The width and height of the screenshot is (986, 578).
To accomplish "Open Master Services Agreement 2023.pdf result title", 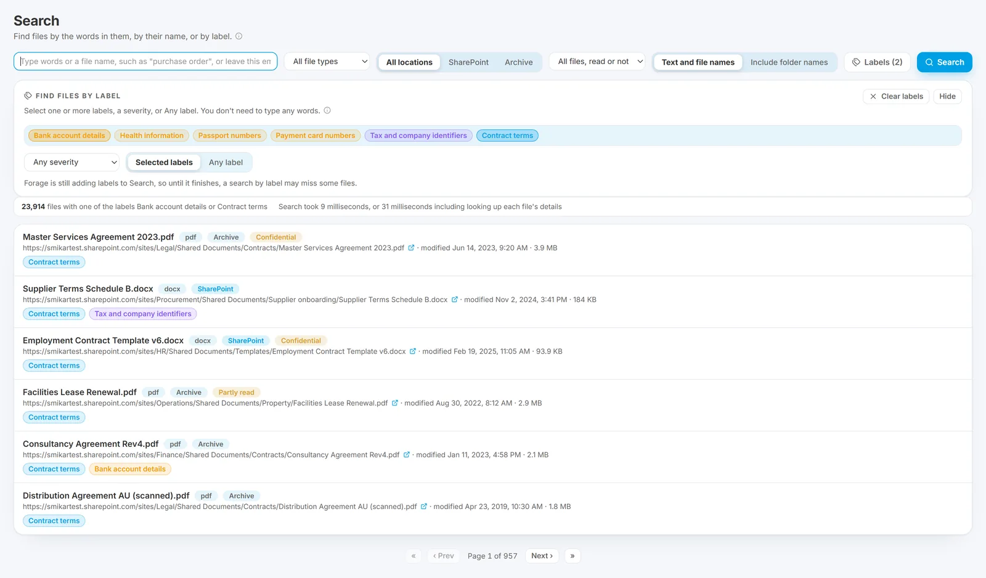I will tap(98, 237).
